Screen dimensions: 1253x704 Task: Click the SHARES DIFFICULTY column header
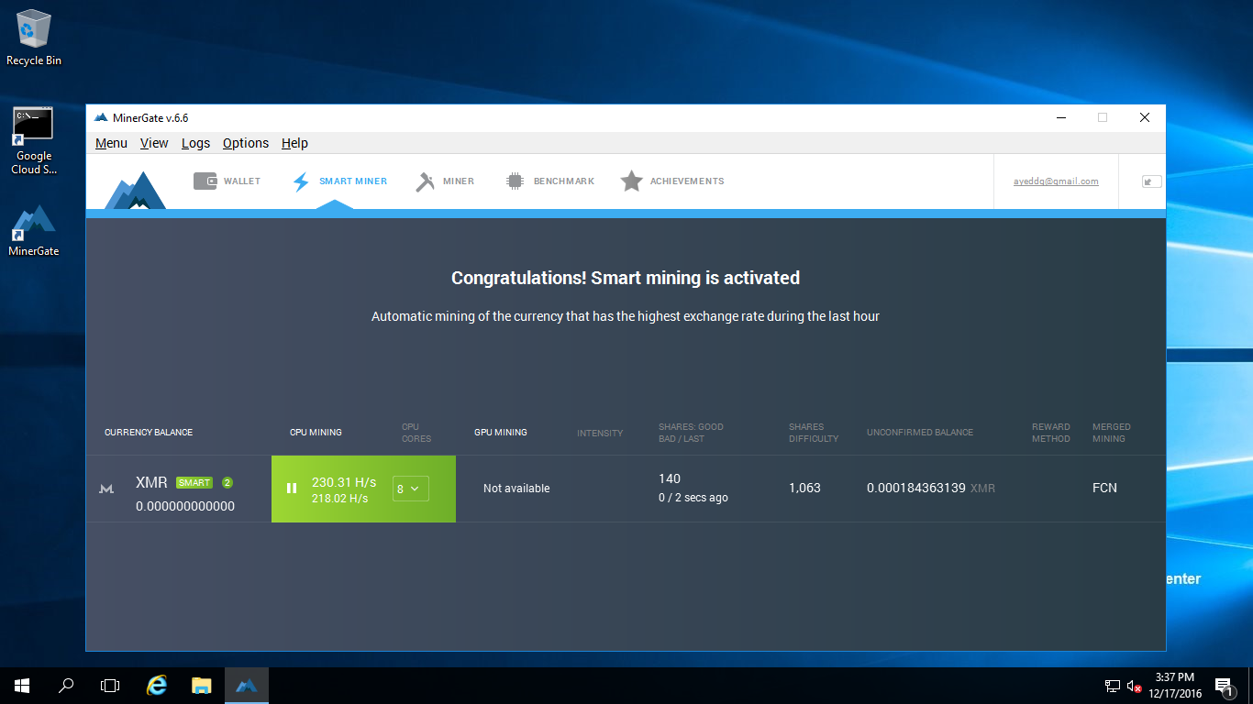814,433
